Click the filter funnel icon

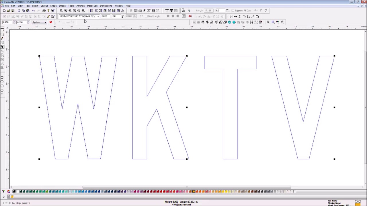[x=189, y=11]
